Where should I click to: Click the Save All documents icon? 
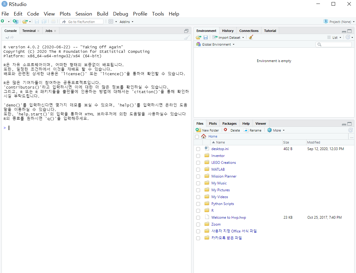[44, 21]
